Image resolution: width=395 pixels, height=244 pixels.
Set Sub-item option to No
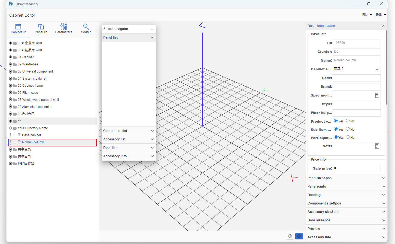348,129
